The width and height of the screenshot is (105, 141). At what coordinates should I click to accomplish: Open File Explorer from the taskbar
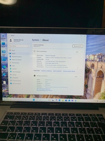[63, 100]
